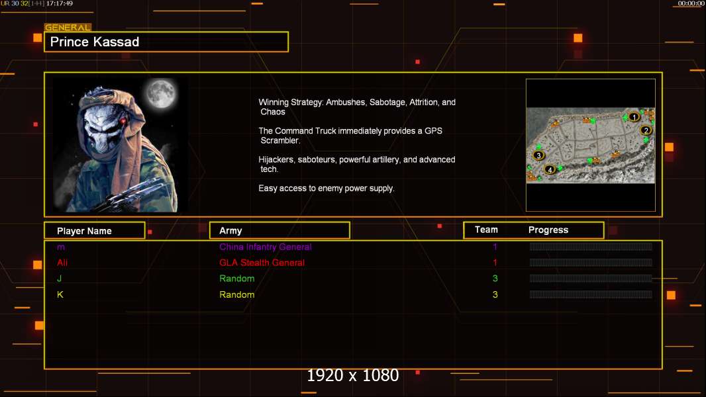Click start position marker 3 on minimap
706x397 pixels.
pyautogui.click(x=538, y=155)
